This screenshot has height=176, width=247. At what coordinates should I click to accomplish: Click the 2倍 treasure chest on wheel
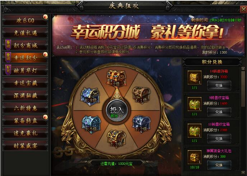pos(116,78)
